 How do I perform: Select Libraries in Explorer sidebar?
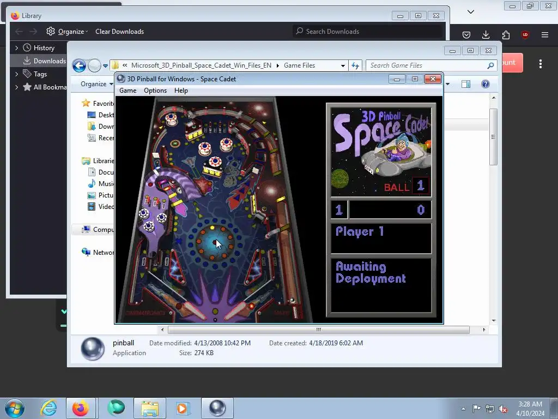tap(98, 161)
